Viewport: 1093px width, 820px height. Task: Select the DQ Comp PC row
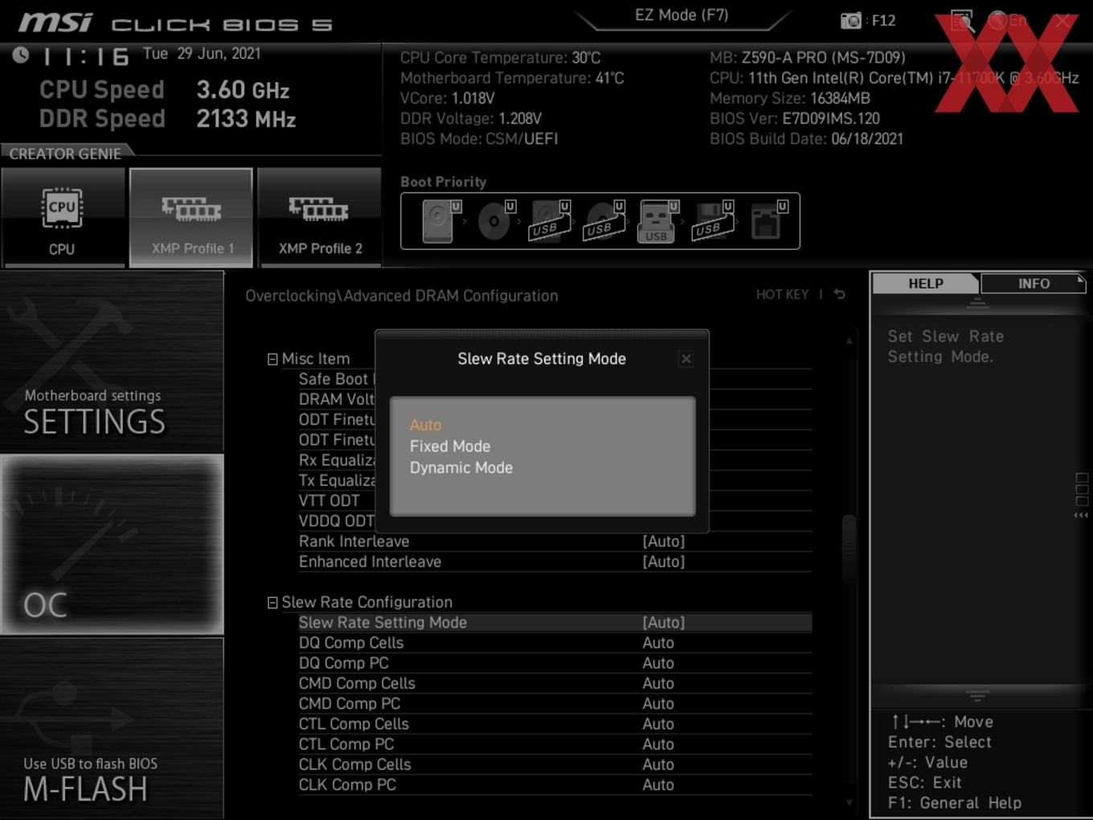pos(555,663)
